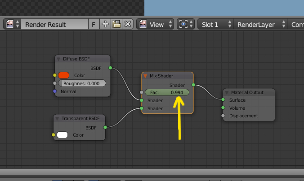Click first Shader input socket on Mix Shader

[142, 100]
